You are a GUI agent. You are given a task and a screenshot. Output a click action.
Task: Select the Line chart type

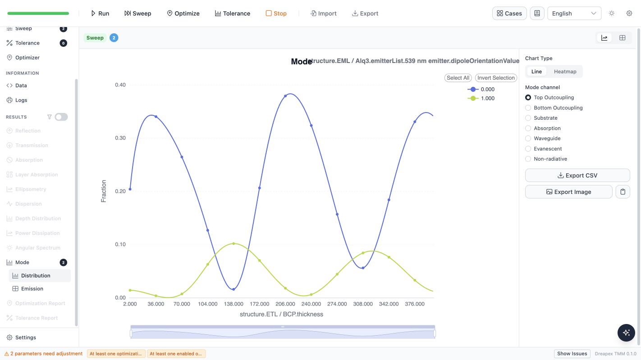[536, 72]
